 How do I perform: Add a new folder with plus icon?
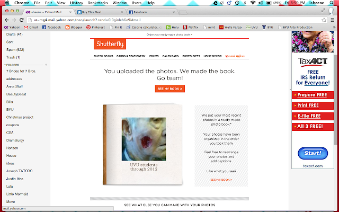click(46, 65)
